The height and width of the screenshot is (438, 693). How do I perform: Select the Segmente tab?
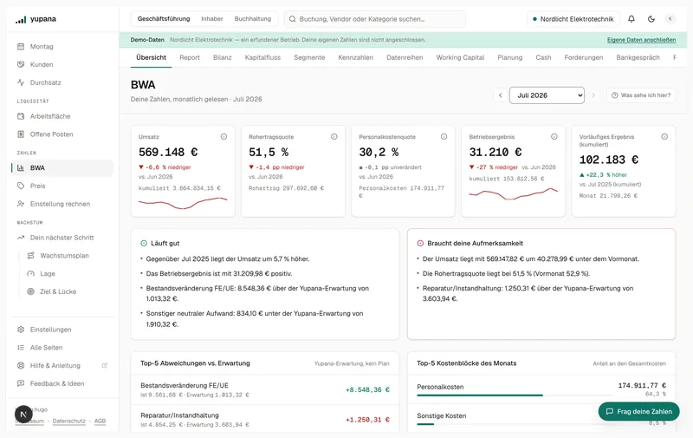[x=309, y=57]
